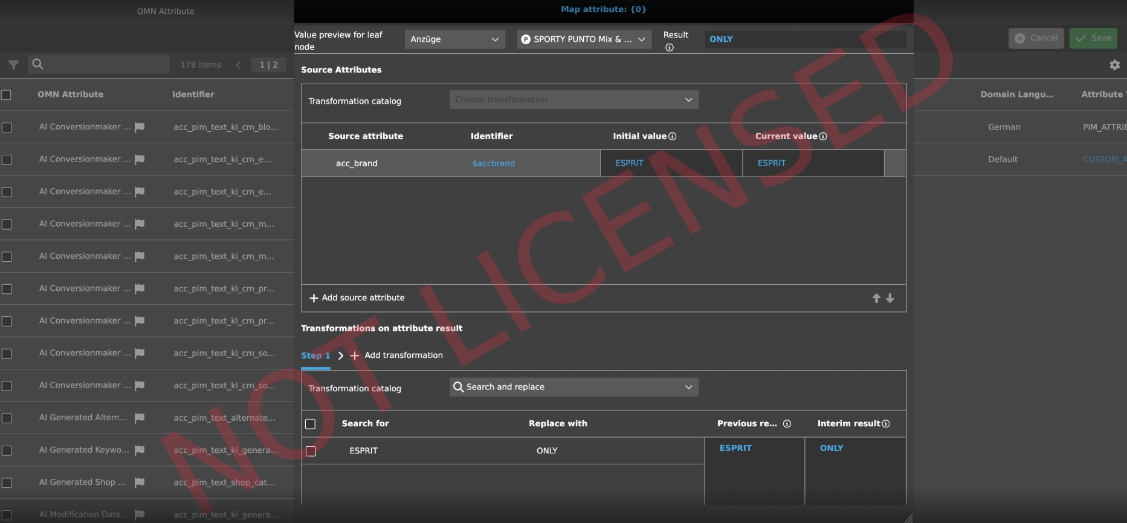Screen dimensions: 1127x523
Task: Toggle the select-all OMN Attribute checkbox
Action: [7, 95]
